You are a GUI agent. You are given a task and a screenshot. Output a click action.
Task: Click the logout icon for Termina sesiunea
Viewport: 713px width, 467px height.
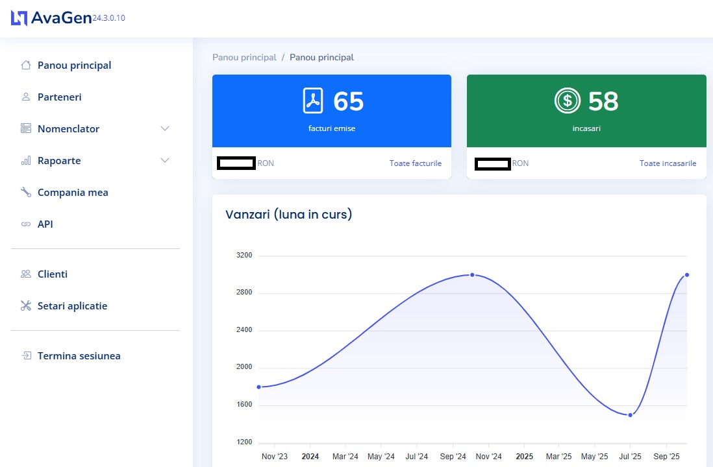pyautogui.click(x=26, y=355)
